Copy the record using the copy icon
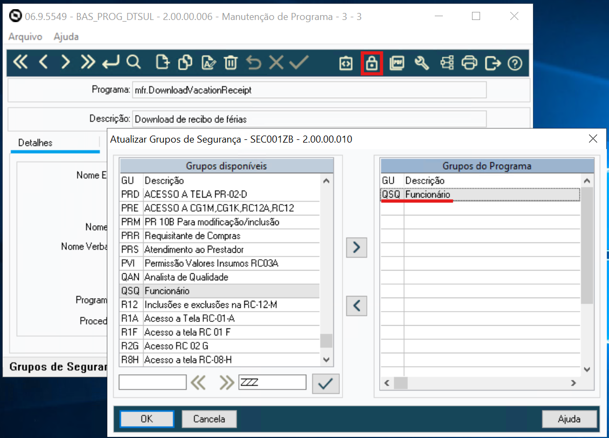 (185, 62)
